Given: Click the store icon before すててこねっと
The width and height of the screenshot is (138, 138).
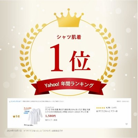Looking at the screenshot, I should tap(97, 111).
